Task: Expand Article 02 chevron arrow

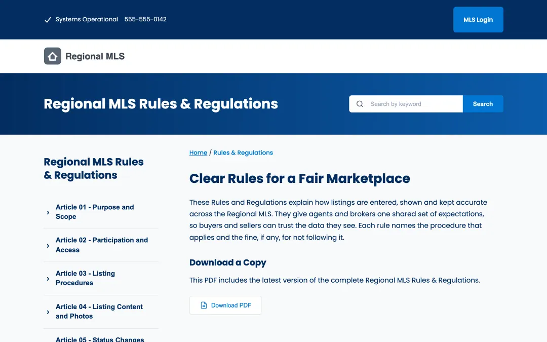Action: click(x=48, y=246)
